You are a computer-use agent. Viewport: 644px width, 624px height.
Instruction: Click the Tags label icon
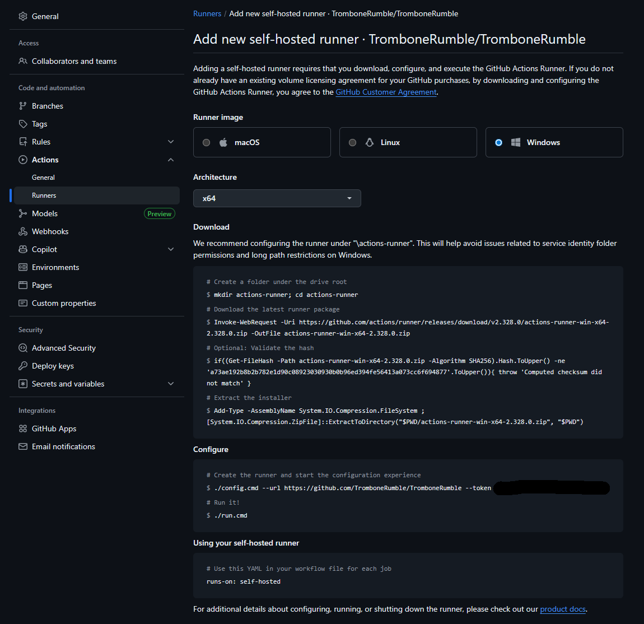coord(23,124)
